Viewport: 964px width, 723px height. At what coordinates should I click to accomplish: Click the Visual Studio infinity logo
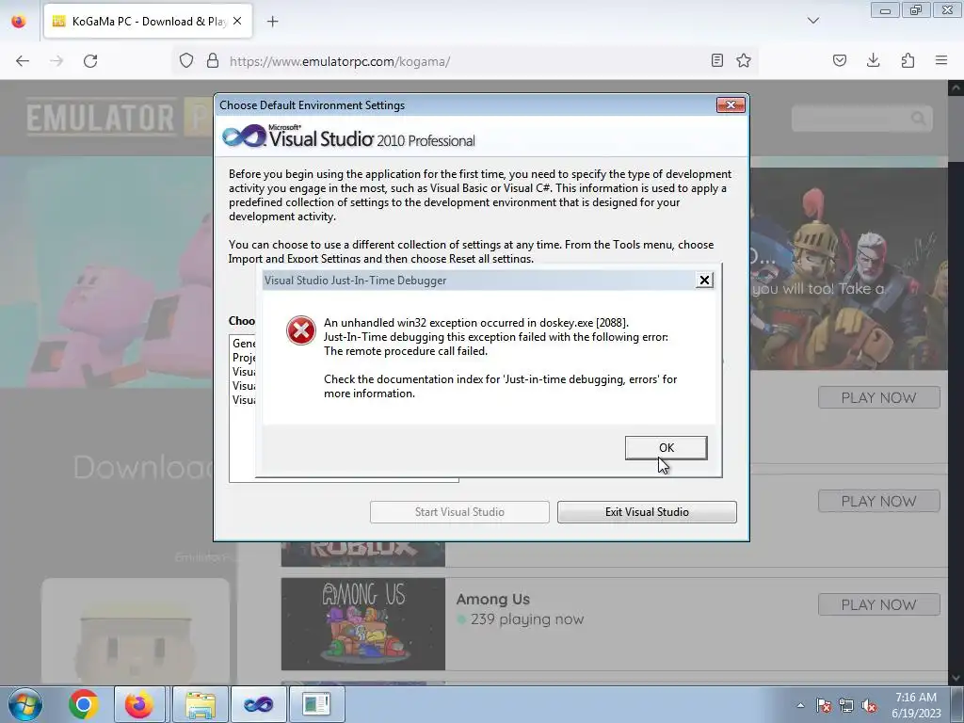[244, 136]
